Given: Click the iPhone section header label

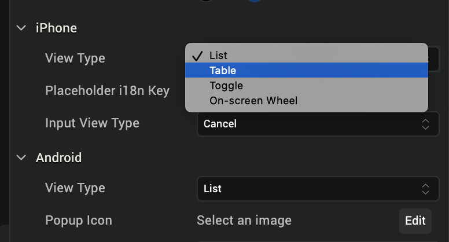Looking at the screenshot, I should (x=56, y=28).
